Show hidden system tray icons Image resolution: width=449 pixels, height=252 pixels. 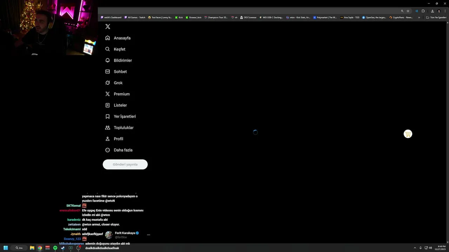(x=415, y=248)
